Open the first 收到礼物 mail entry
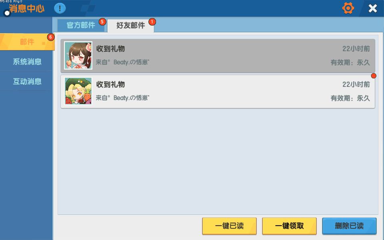This screenshot has height=240, width=384. 218,56
